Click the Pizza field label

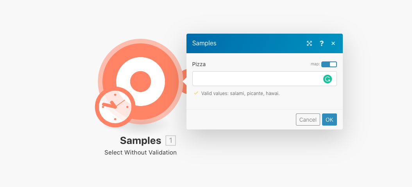[199, 64]
